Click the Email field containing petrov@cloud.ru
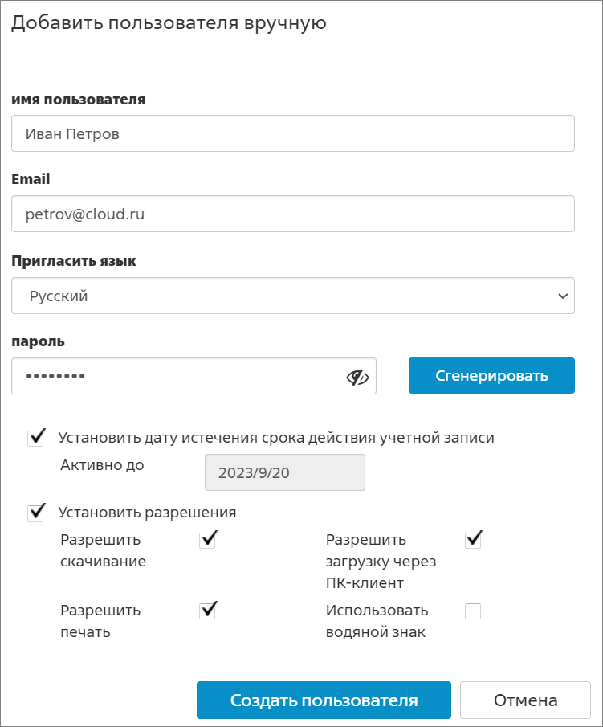 click(x=293, y=214)
